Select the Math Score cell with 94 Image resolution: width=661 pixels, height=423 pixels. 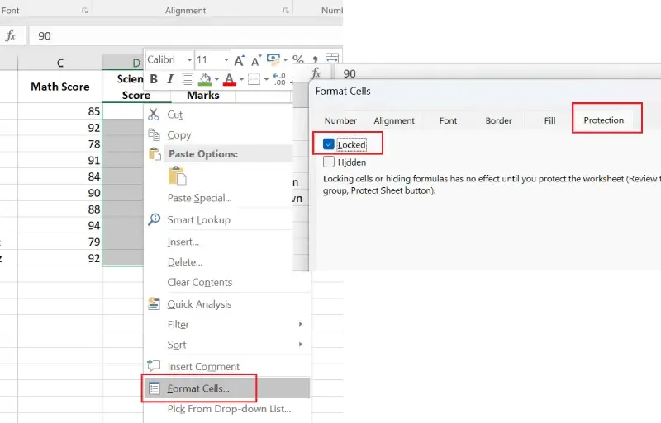pos(59,226)
